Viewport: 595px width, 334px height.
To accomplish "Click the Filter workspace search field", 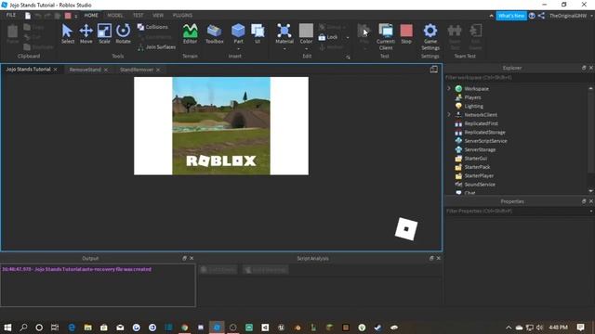I will (x=519, y=78).
